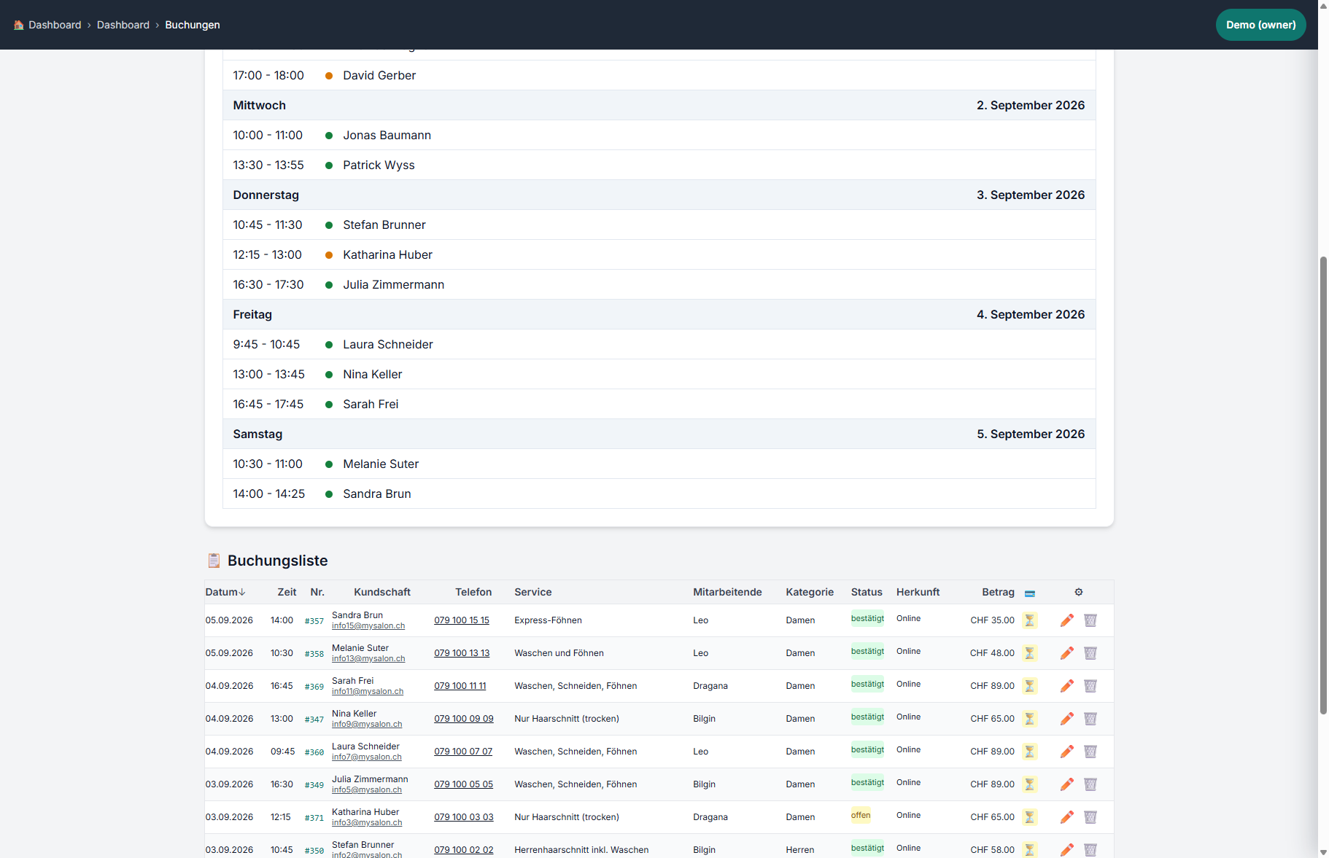
Task: Click the page's vertical scrollbar thumb
Action: 1323,485
